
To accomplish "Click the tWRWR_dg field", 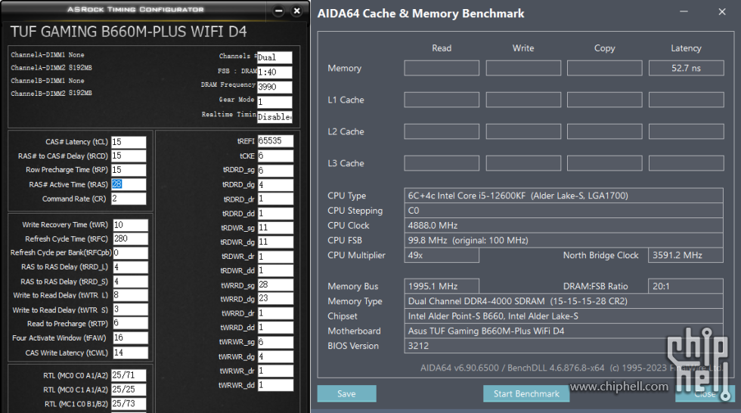I will pos(275,356).
